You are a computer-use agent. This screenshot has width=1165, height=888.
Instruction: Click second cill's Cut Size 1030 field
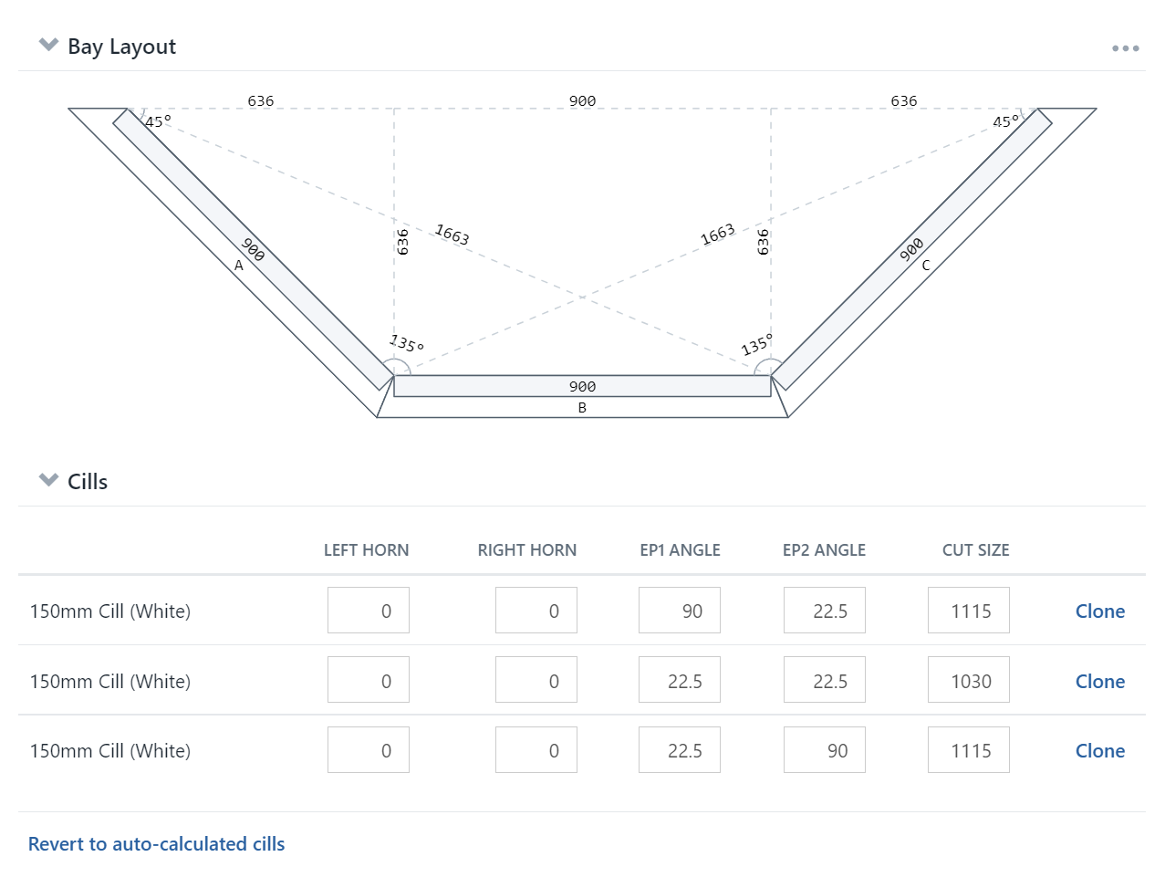(x=969, y=681)
